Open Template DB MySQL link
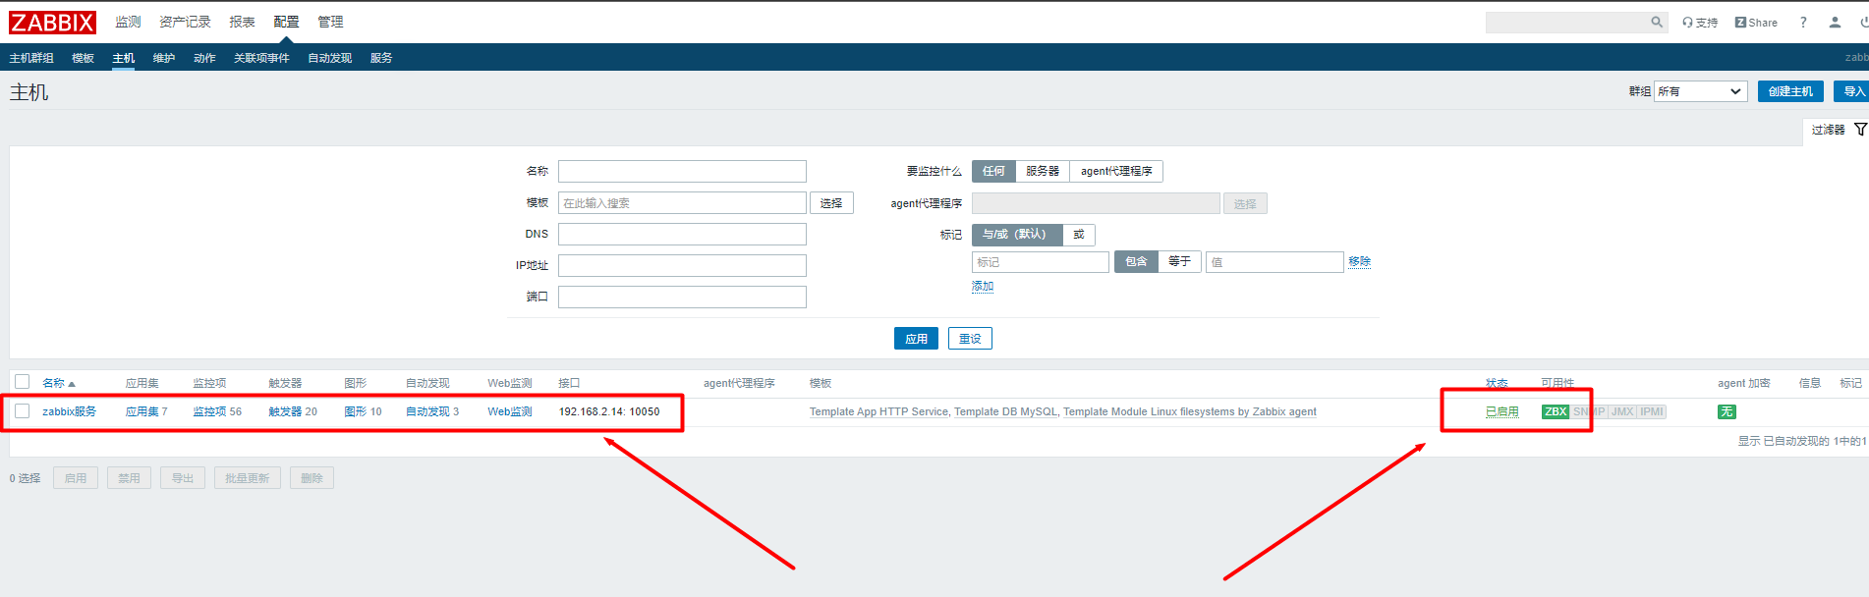 coord(1005,411)
